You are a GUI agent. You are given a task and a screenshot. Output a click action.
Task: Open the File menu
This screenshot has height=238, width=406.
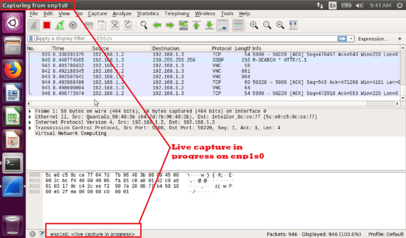coord(34,14)
